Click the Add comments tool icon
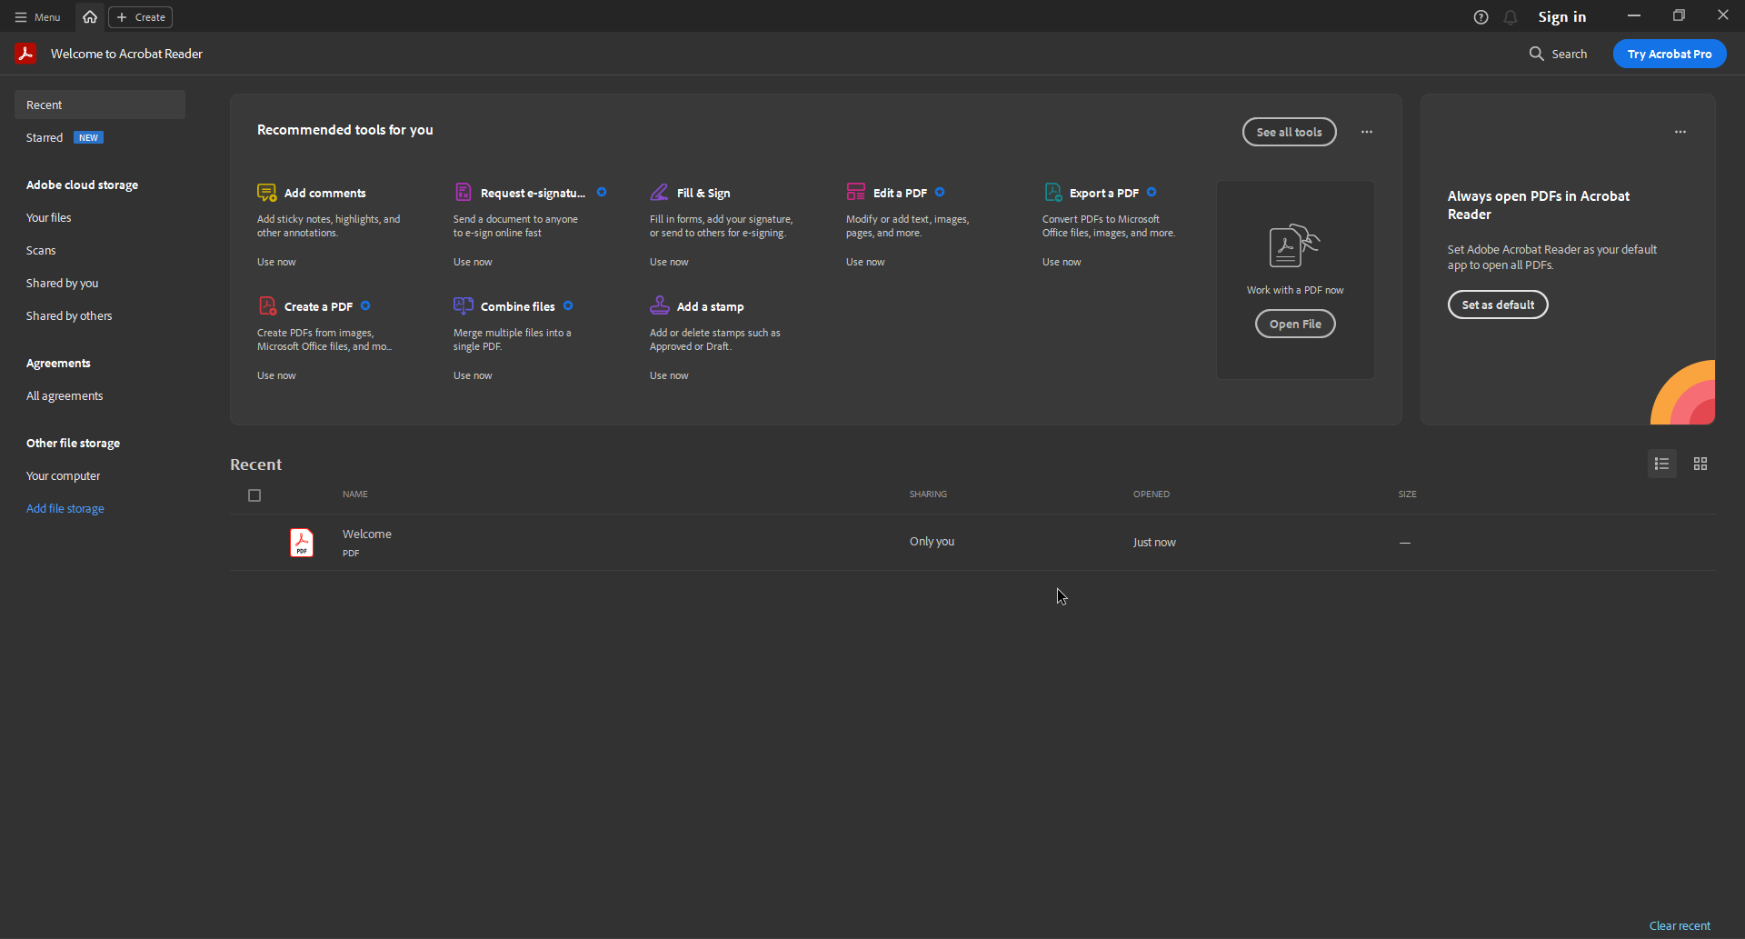1745x939 pixels. click(266, 193)
